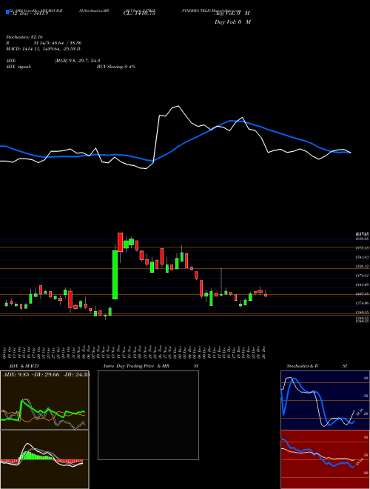The image size is (370, 489).
Task: Click the 'ADX: 9.85 +DY: 29.66' readout
Action: 30,375
